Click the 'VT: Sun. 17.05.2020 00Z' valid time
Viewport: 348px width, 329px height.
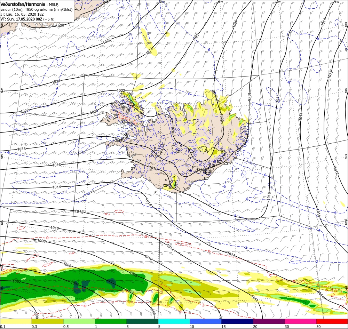point(21,19)
